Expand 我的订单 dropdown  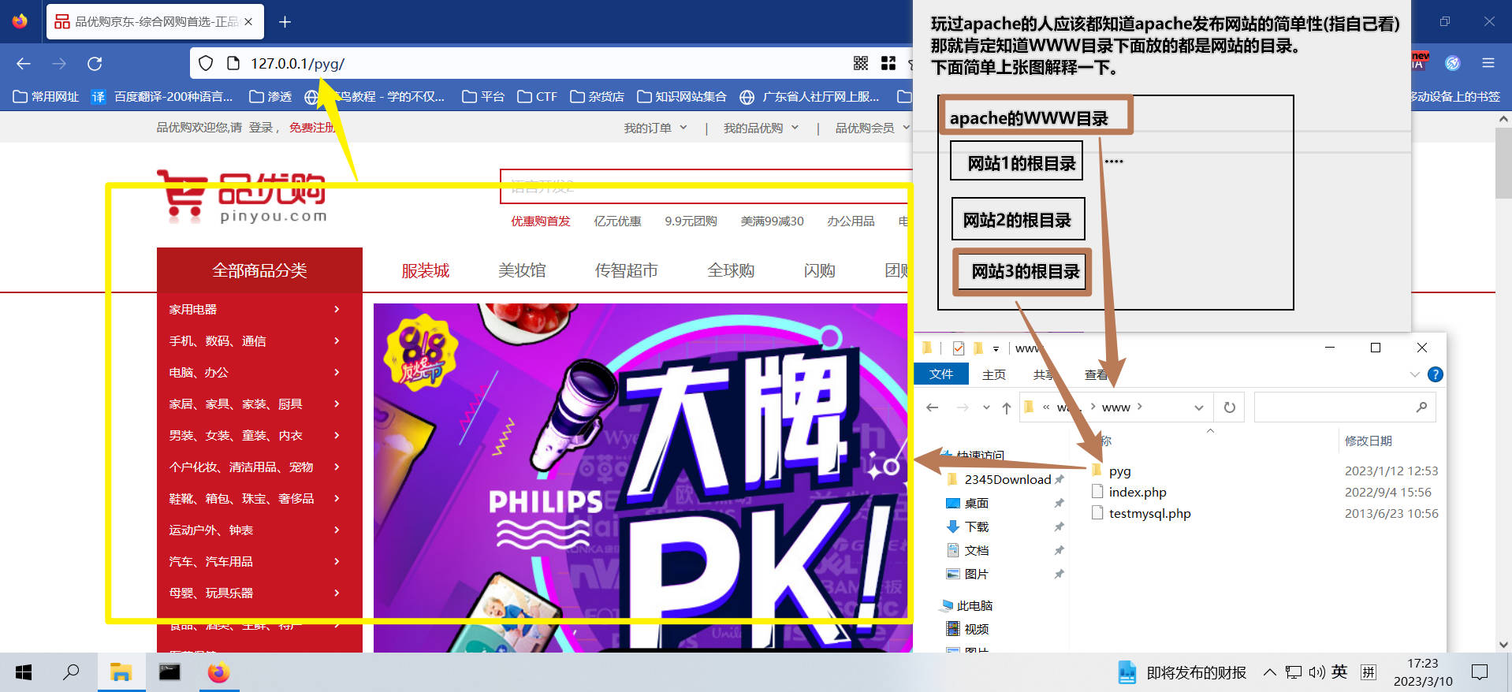pyautogui.click(x=655, y=128)
